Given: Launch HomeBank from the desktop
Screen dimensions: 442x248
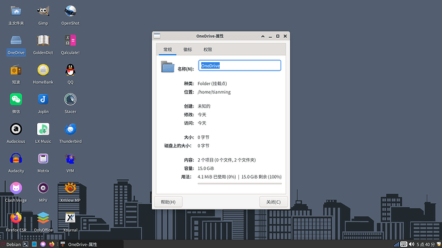Looking at the screenshot, I should [x=43, y=70].
